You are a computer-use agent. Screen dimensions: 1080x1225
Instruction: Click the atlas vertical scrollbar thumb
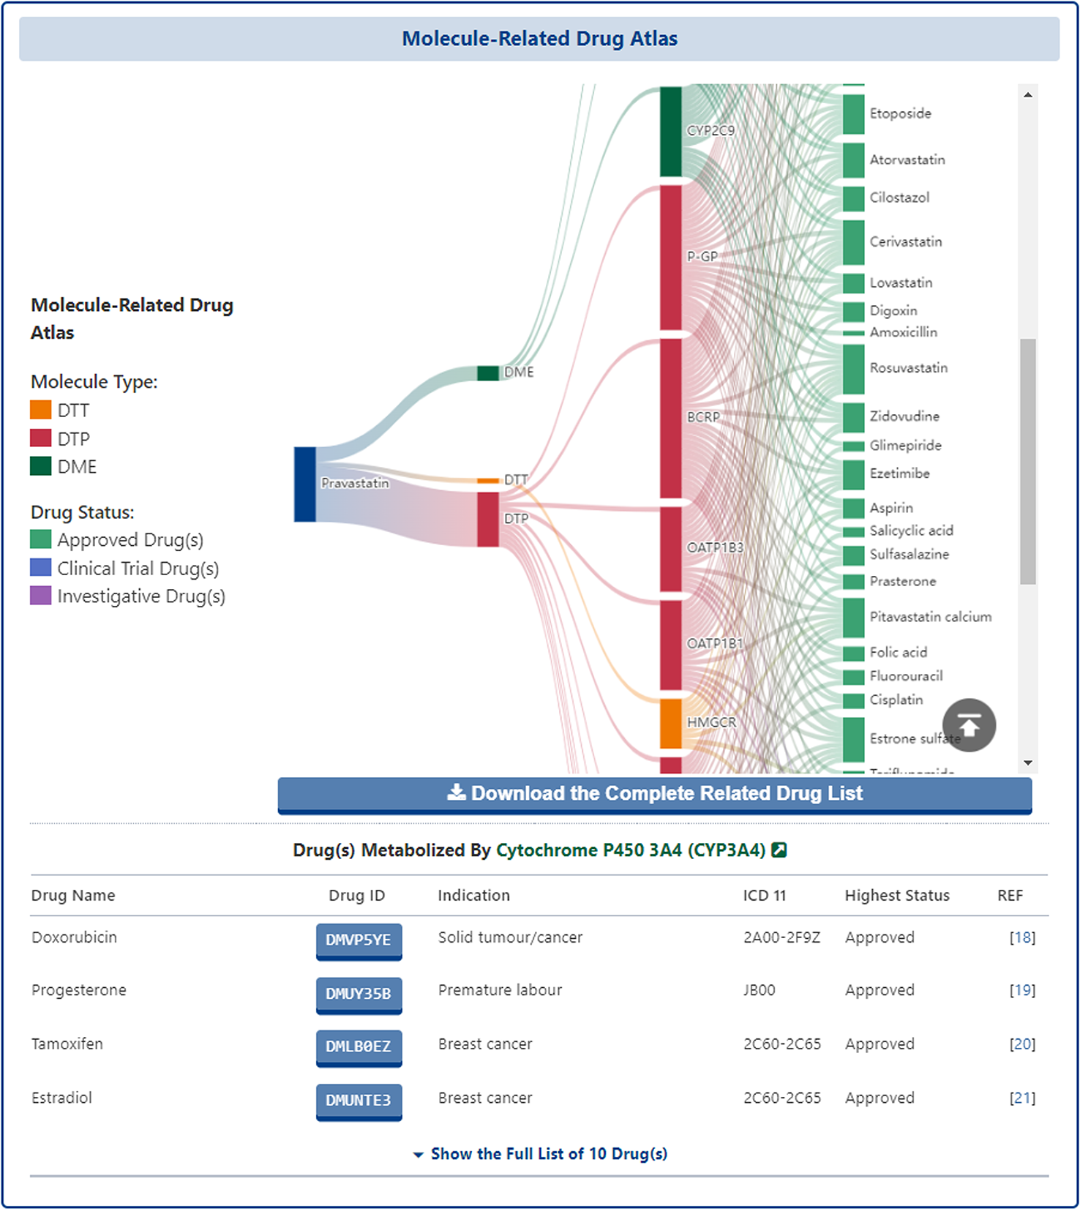pyautogui.click(x=1028, y=461)
